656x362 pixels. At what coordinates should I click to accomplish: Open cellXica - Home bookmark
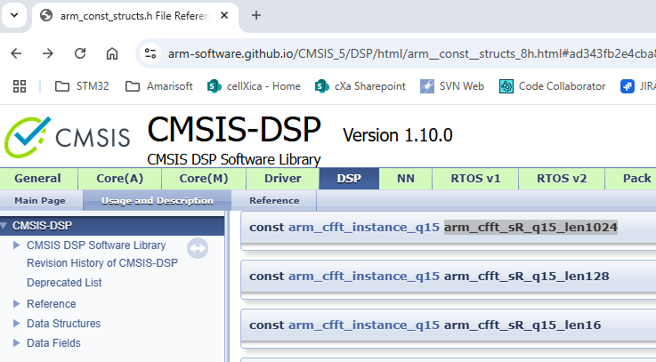(254, 86)
